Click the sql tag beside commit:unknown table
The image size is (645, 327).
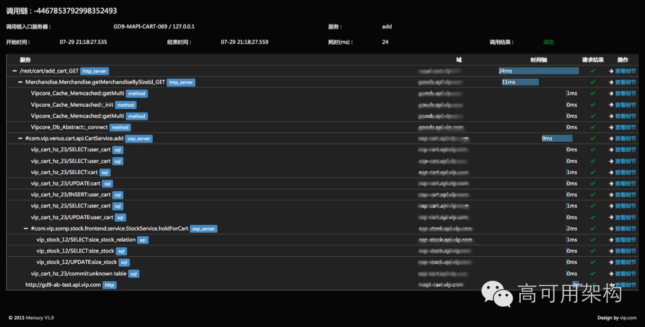134,274
